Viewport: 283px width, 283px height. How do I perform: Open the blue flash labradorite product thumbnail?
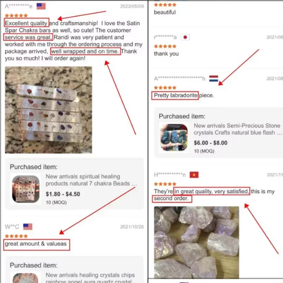(x=174, y=138)
